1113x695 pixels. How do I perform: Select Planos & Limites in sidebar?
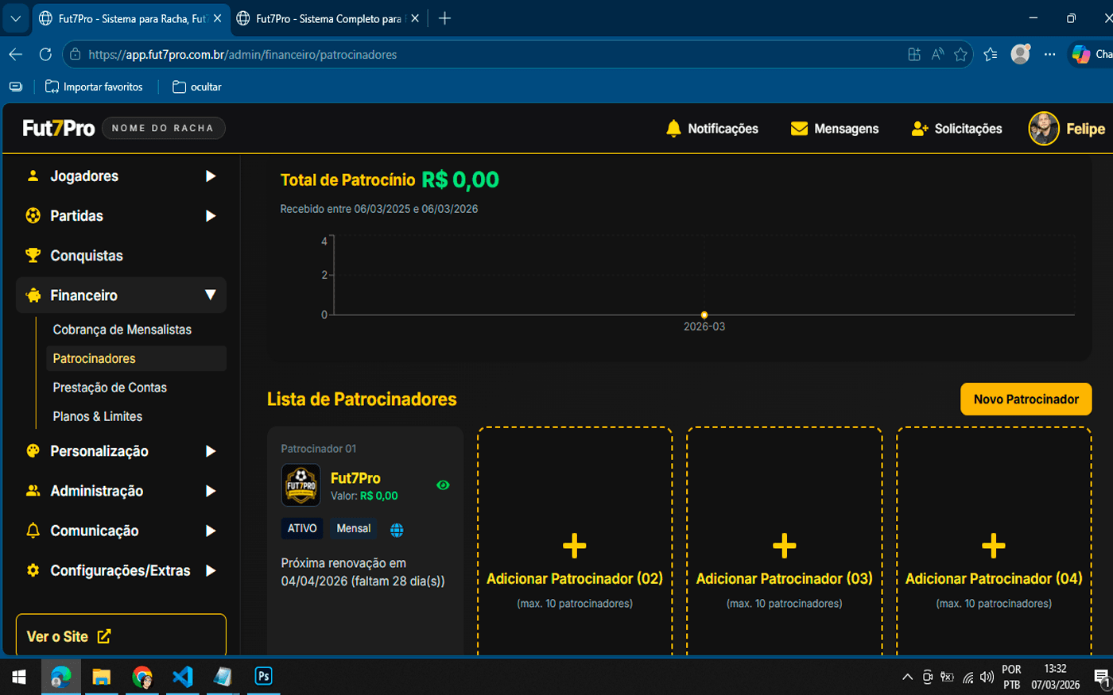point(98,416)
